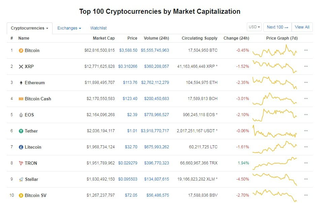Open the EOS name link
The width and height of the screenshot is (325, 203).
point(29,115)
